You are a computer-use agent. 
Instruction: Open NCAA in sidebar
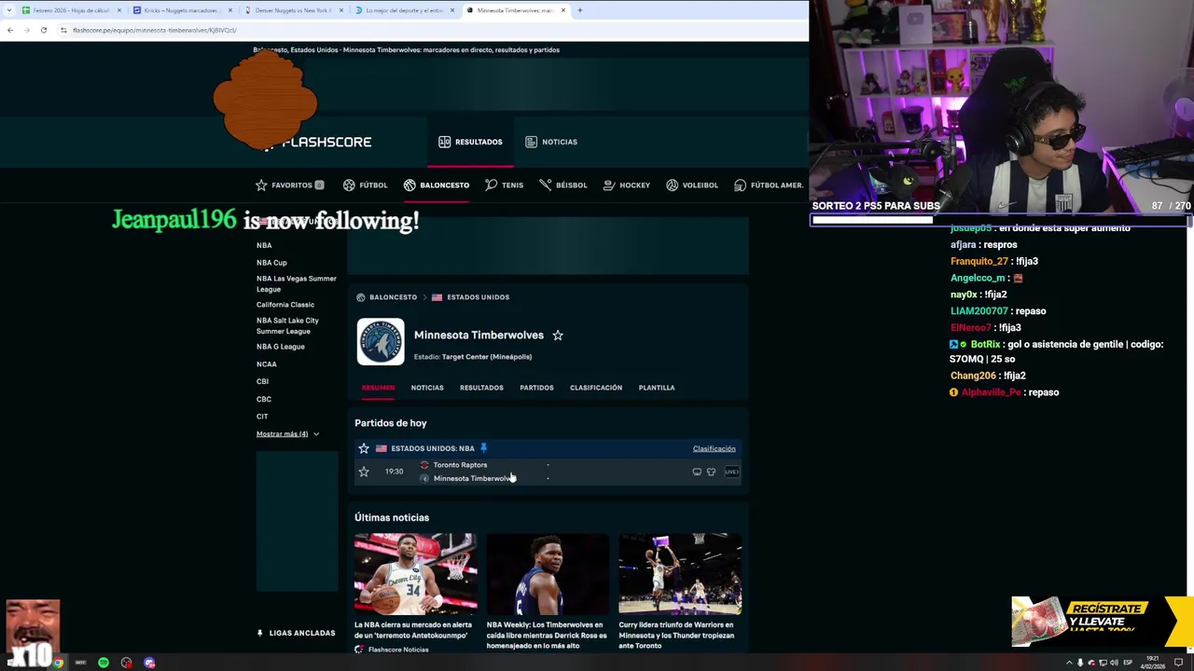pyautogui.click(x=267, y=364)
